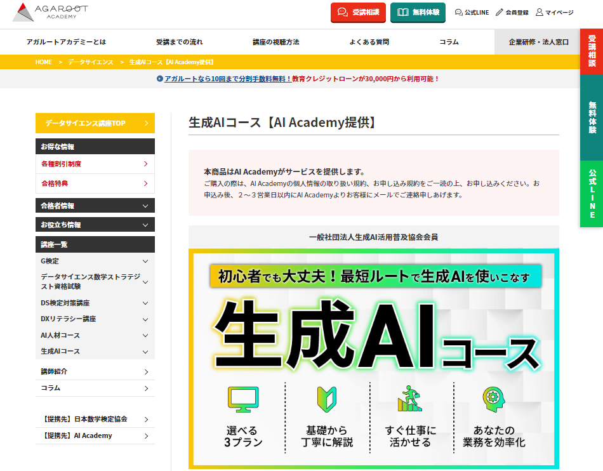Click the open book icon on 無料体験 button

402,12
